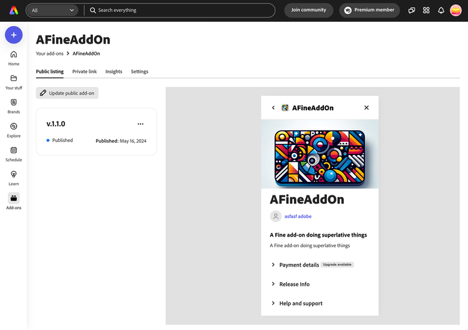This screenshot has height=330, width=468.
Task: Click the Search everything field
Action: click(181, 11)
